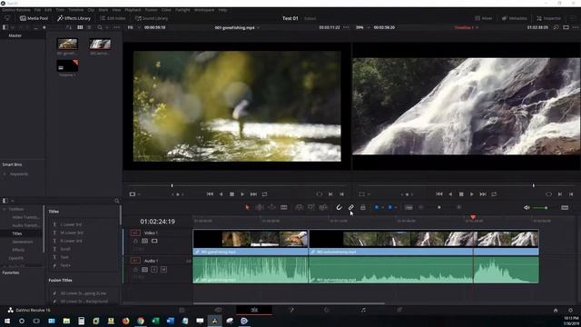This screenshot has height=327, width=581.
Task: Solo the Audio 1 track
Action: [154, 270]
